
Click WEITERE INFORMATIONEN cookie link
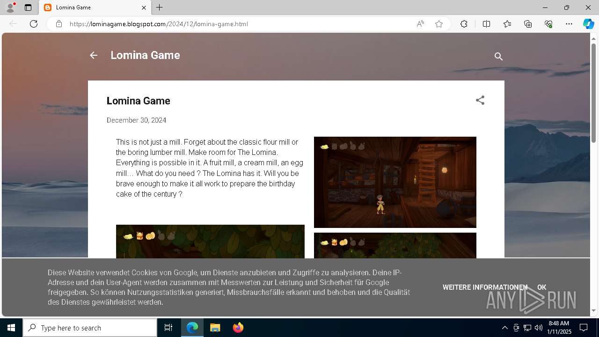click(x=485, y=287)
